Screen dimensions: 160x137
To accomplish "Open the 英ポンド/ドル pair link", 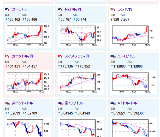I will coord(22,103).
